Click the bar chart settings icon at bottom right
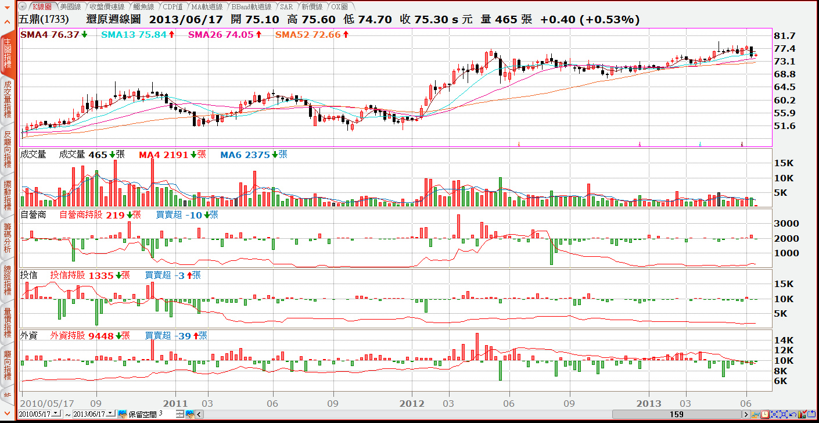 click(802, 414)
